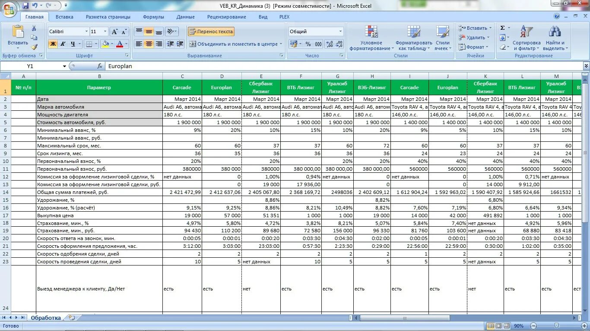Click the fx insert function icon
The image size is (590, 331).
(x=100, y=66)
